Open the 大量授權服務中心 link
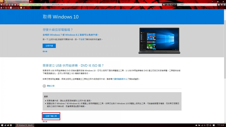This screenshot has width=226, height=127. click(x=120, y=79)
